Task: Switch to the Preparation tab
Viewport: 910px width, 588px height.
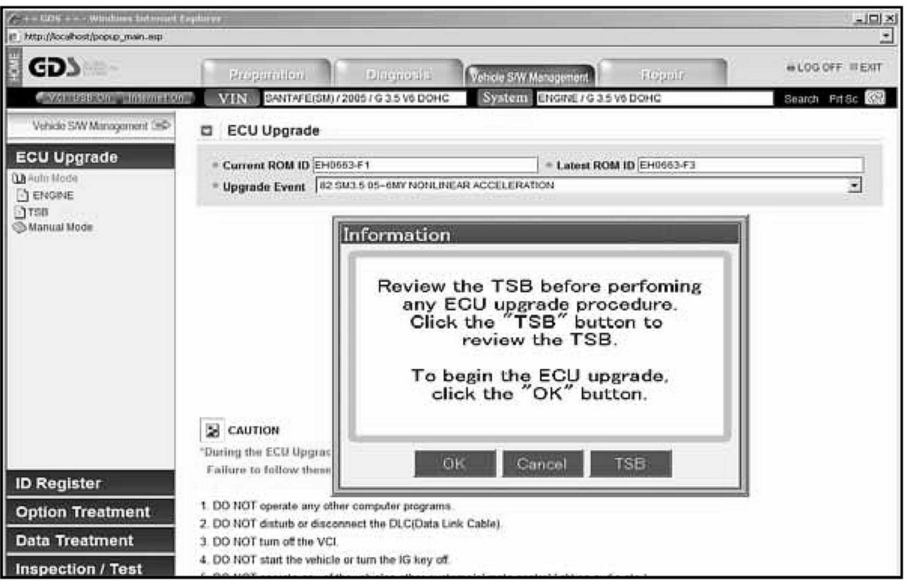Action: (x=266, y=75)
